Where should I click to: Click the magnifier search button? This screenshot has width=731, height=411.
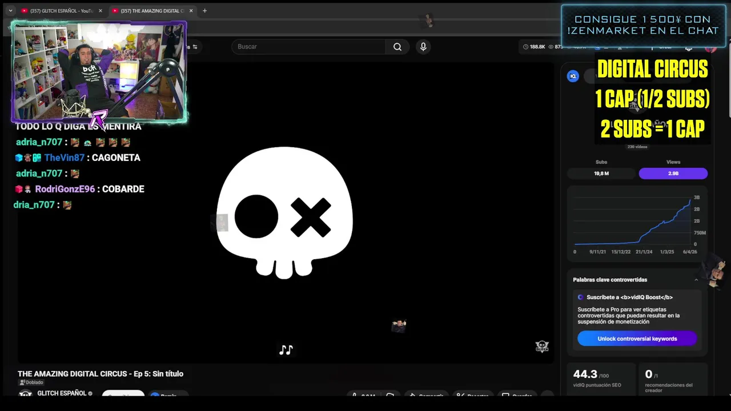[397, 47]
